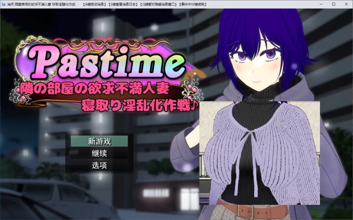Close the game window
The height and width of the screenshot is (220, 353).
pos(346,4)
